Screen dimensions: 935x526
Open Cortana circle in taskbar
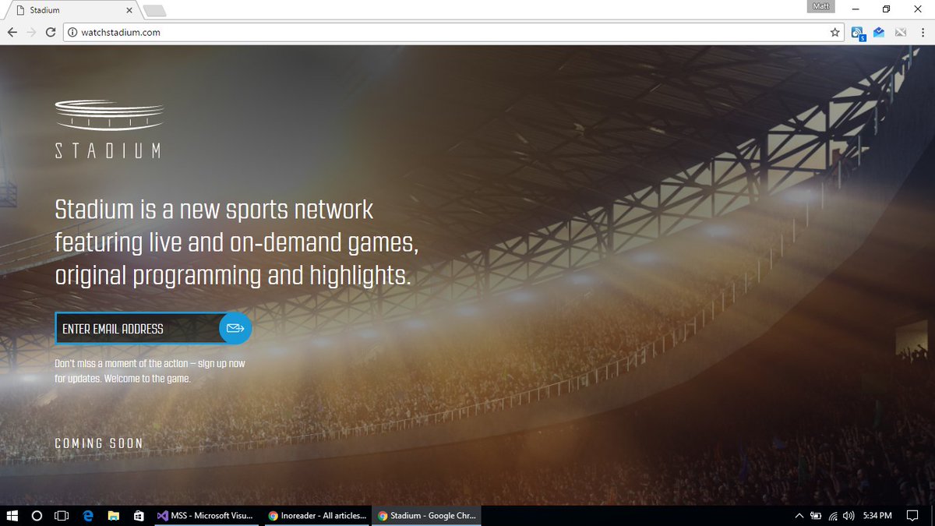[x=37, y=515]
